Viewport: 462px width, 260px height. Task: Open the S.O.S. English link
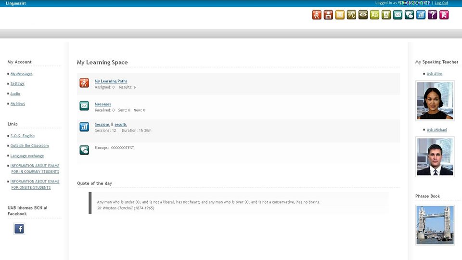(23, 136)
